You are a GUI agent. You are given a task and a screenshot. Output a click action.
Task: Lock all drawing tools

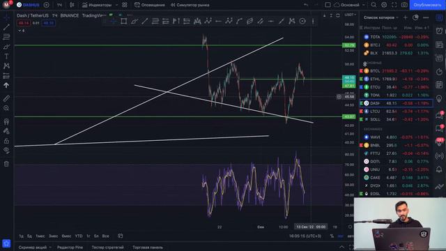click(x=6, y=141)
